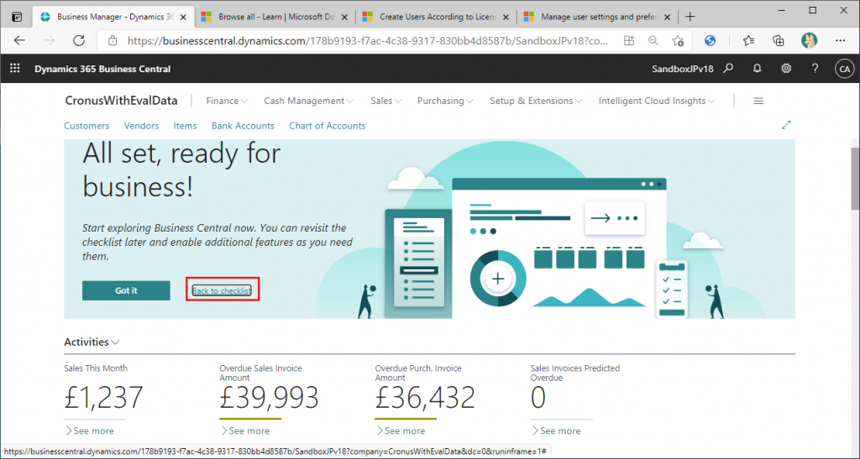860x459 pixels.
Task: Click CronusWithEvalData company name
Action: tap(121, 100)
